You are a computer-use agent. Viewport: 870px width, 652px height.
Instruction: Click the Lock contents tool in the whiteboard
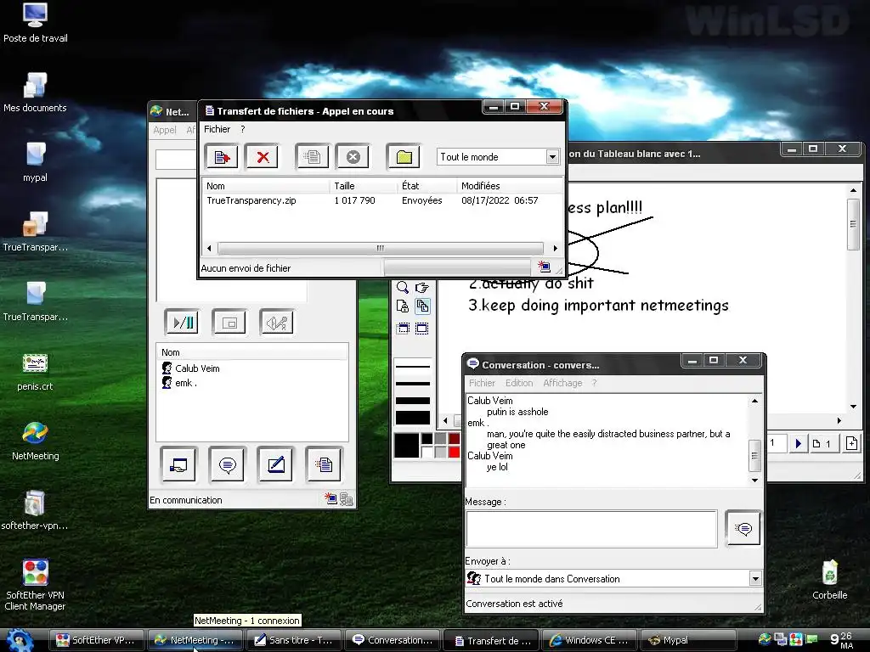403,306
